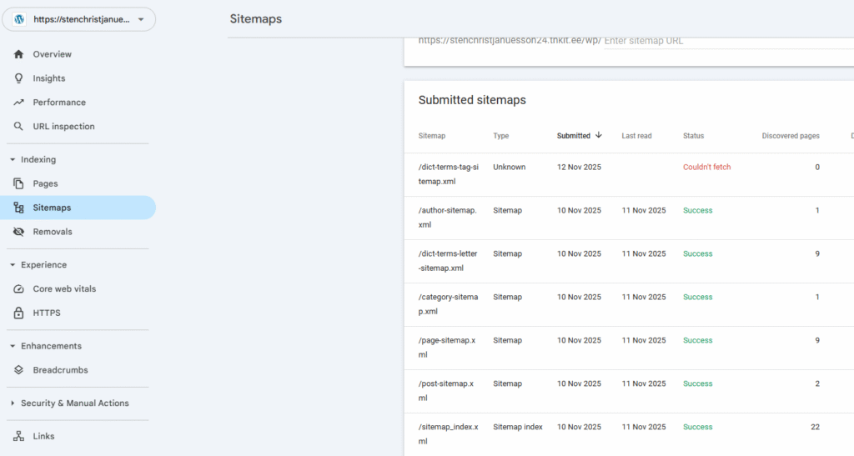
Task: Open Core web vitals gauge icon
Action: click(x=18, y=289)
